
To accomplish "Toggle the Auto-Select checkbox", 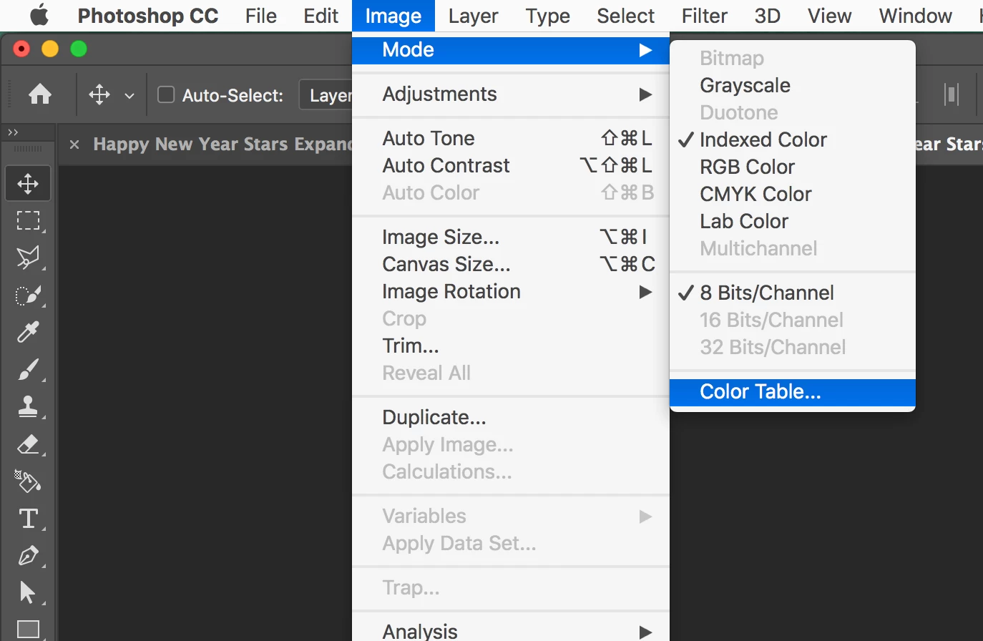I will 166,94.
